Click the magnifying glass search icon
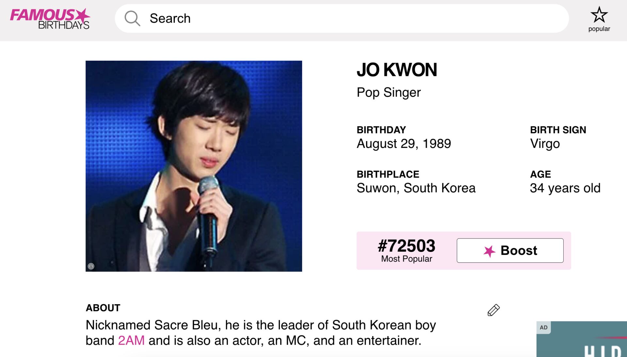Image resolution: width=627 pixels, height=357 pixels. pos(132,18)
